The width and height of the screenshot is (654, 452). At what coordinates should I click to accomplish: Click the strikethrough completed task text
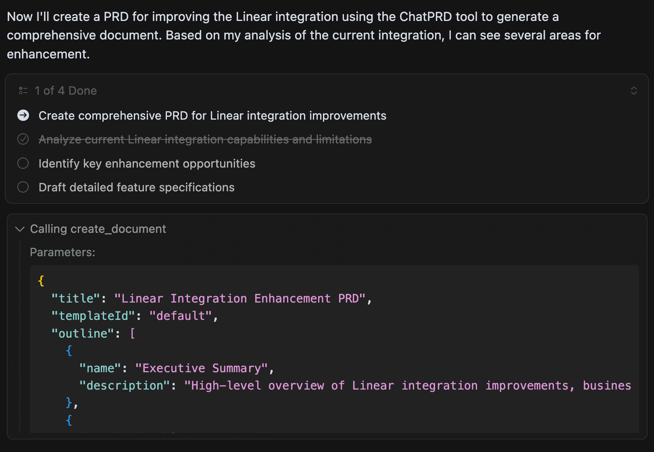pyautogui.click(x=205, y=139)
